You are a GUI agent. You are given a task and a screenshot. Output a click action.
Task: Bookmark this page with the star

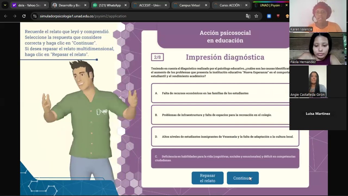256,16
